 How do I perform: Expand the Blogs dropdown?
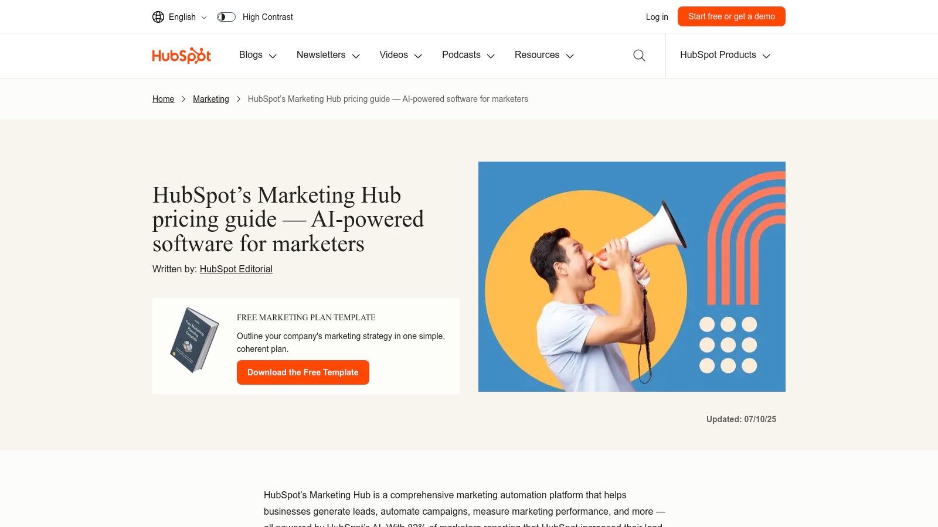pyautogui.click(x=257, y=55)
